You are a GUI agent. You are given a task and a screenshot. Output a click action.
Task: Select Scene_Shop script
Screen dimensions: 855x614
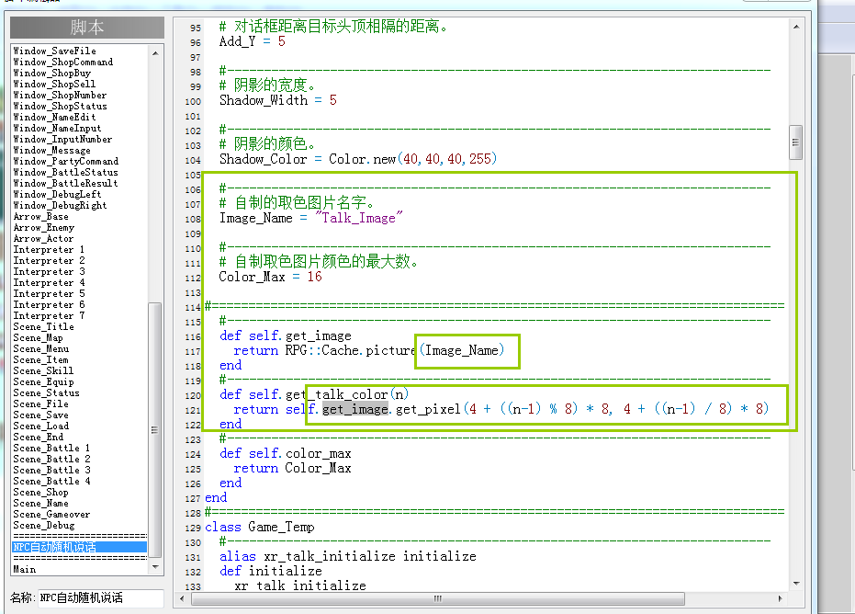[41, 492]
